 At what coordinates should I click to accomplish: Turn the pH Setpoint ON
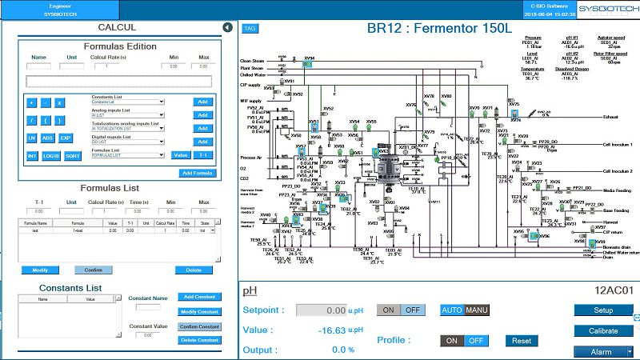(388, 310)
